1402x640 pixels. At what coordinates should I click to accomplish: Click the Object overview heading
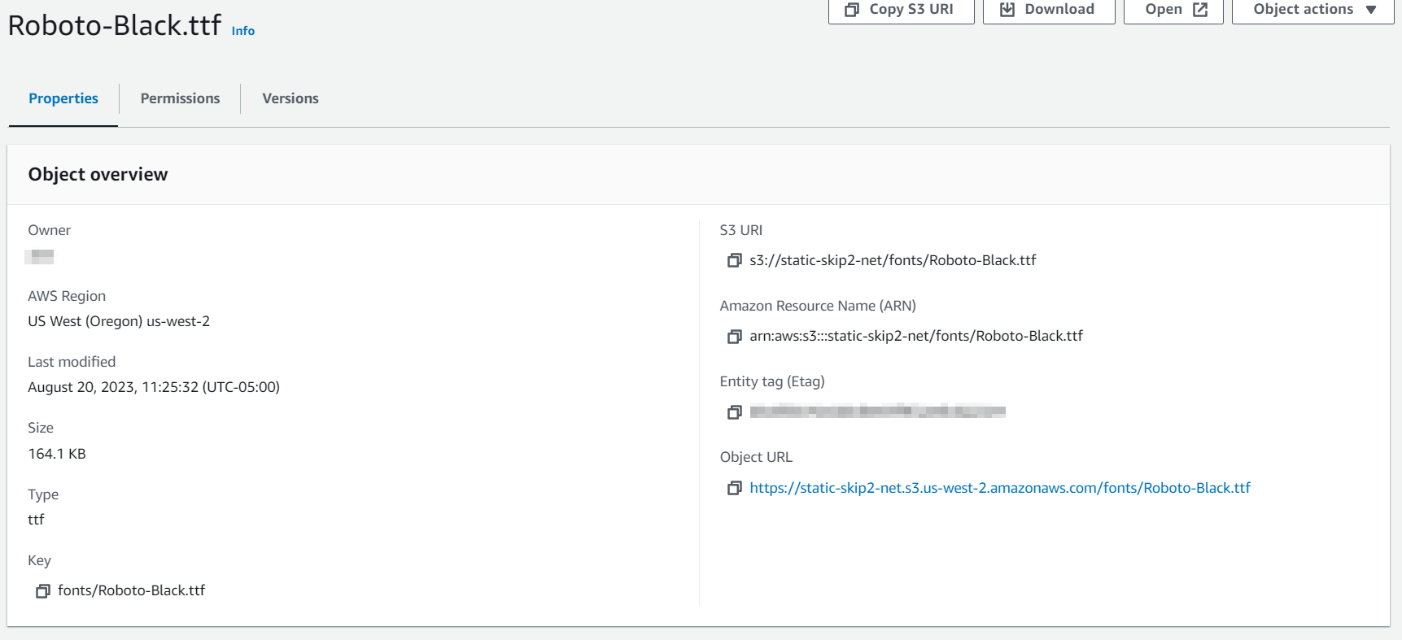(x=98, y=174)
